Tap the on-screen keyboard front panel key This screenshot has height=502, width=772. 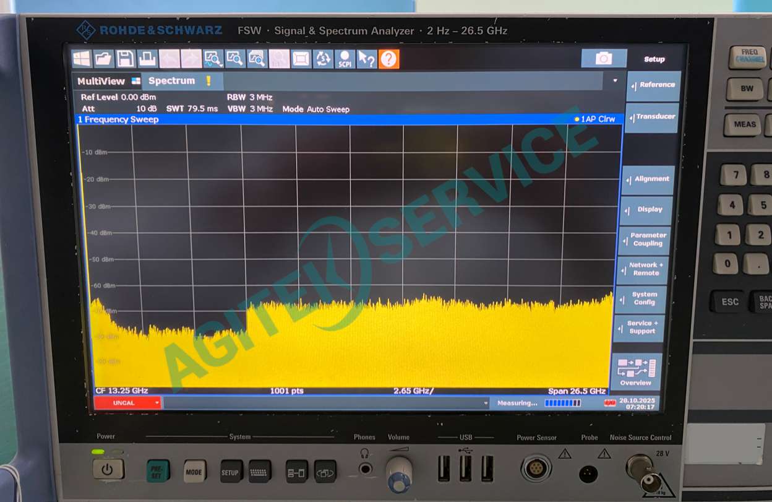click(x=260, y=472)
